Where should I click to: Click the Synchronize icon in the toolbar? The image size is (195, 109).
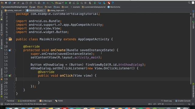[x=10, y=3]
